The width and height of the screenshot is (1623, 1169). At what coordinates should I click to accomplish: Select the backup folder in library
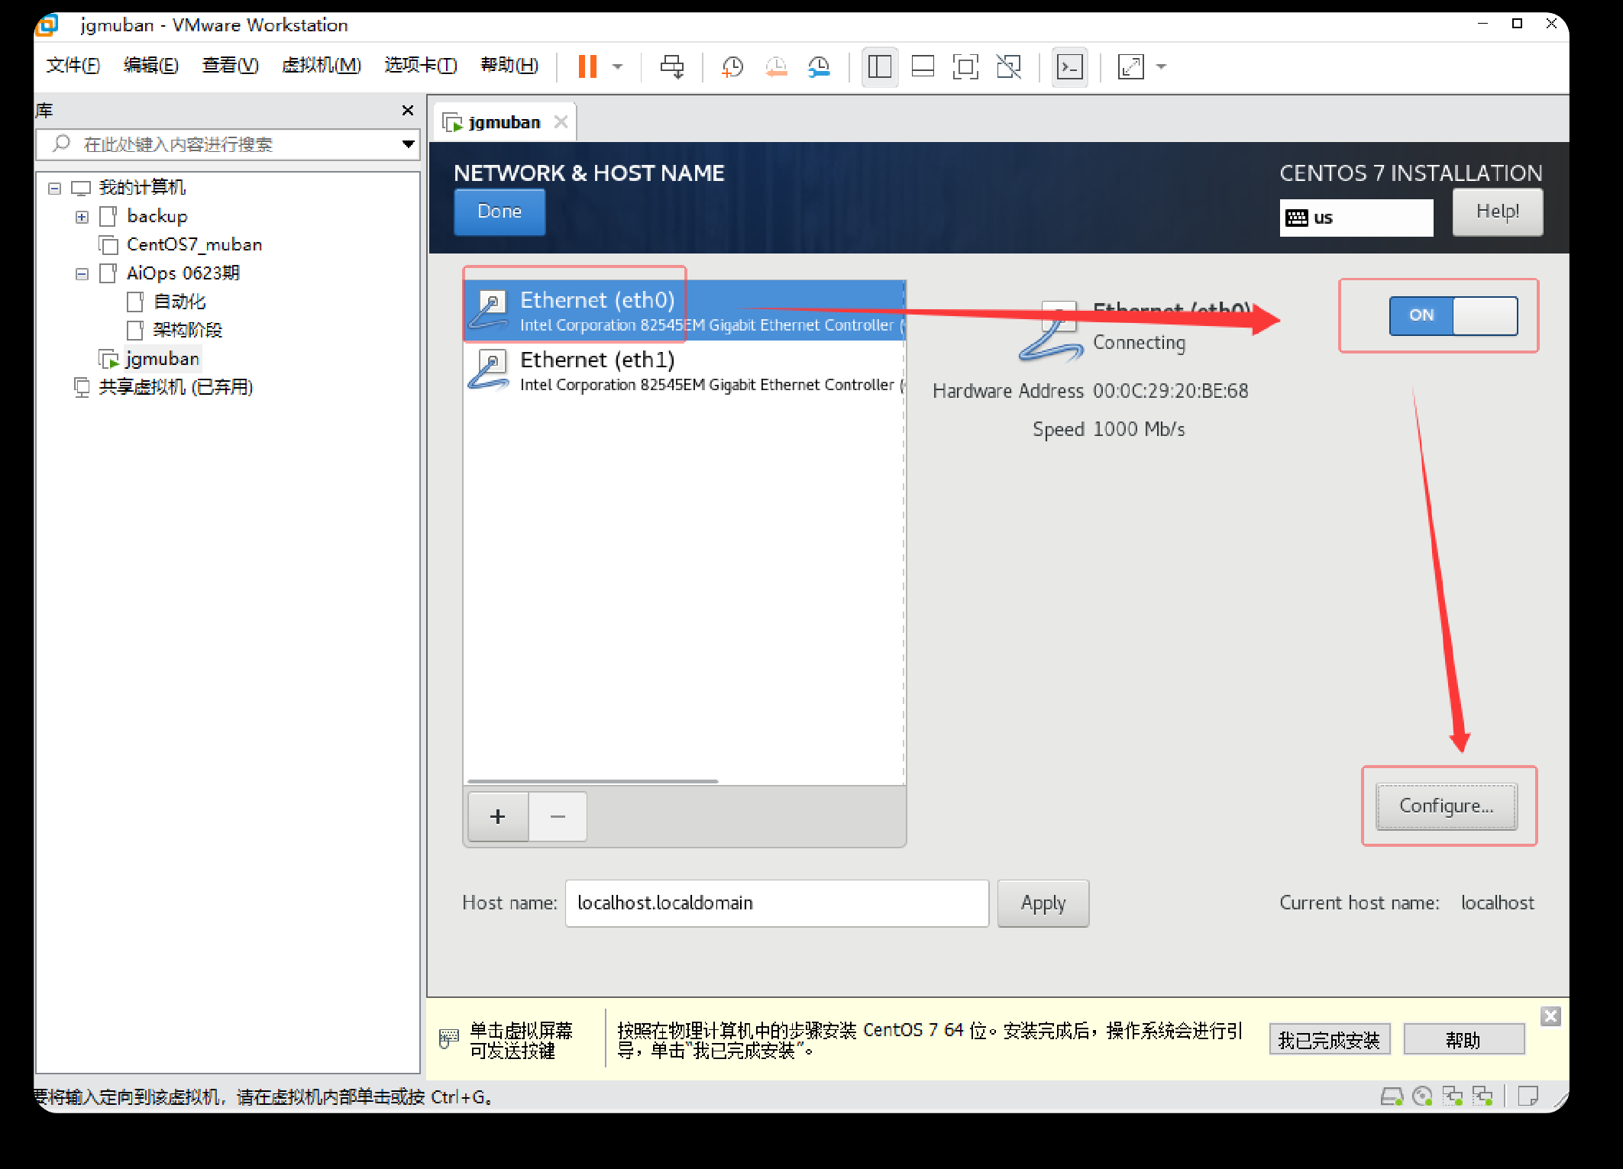pyautogui.click(x=157, y=217)
